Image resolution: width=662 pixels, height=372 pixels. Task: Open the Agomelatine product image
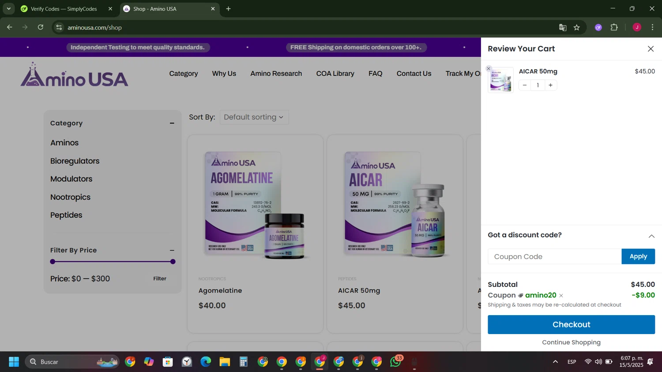pyautogui.click(x=255, y=205)
